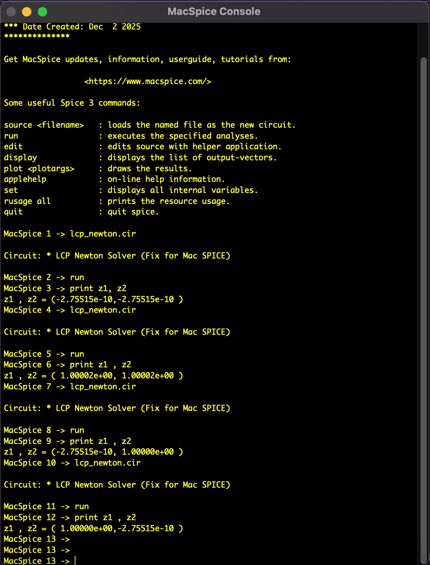Viewport: 430px width, 565px height.
Task: Click the 'source <filename>' command text
Action: tap(44, 125)
